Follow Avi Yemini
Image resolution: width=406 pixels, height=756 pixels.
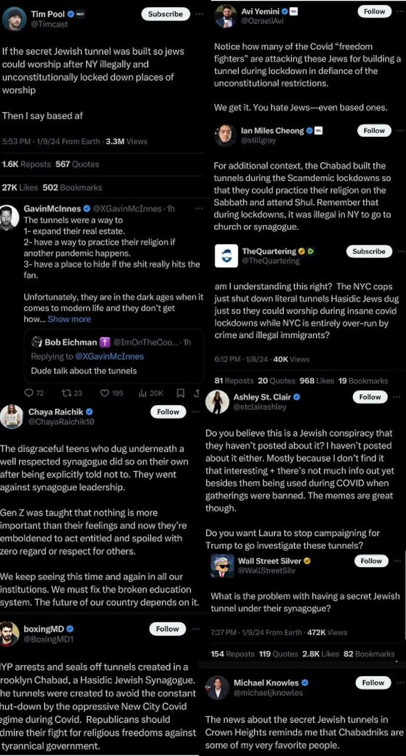pos(374,12)
